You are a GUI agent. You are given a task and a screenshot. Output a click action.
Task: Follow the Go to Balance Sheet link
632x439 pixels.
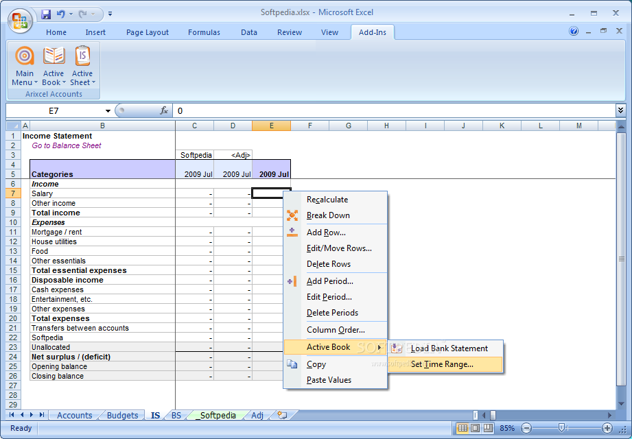67,145
